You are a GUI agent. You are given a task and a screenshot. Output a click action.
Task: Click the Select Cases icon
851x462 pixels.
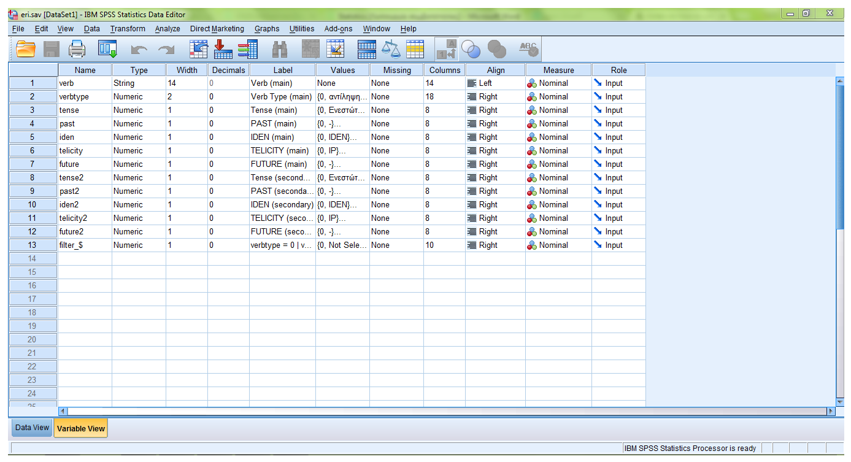pos(415,49)
